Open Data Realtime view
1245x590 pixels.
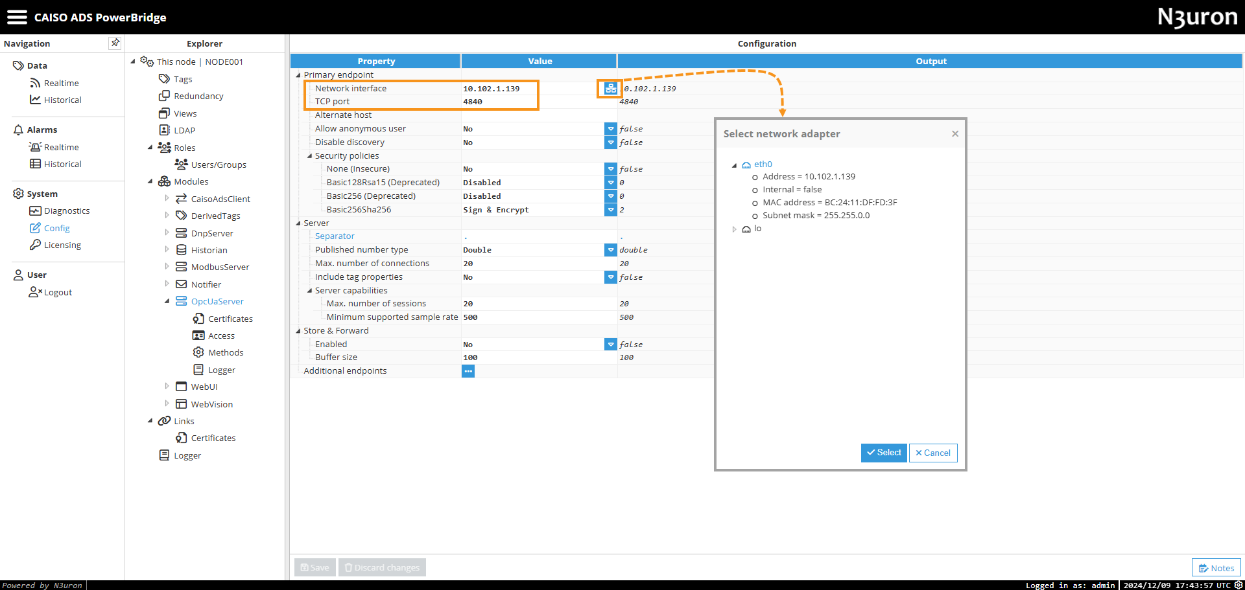pyautogui.click(x=61, y=83)
